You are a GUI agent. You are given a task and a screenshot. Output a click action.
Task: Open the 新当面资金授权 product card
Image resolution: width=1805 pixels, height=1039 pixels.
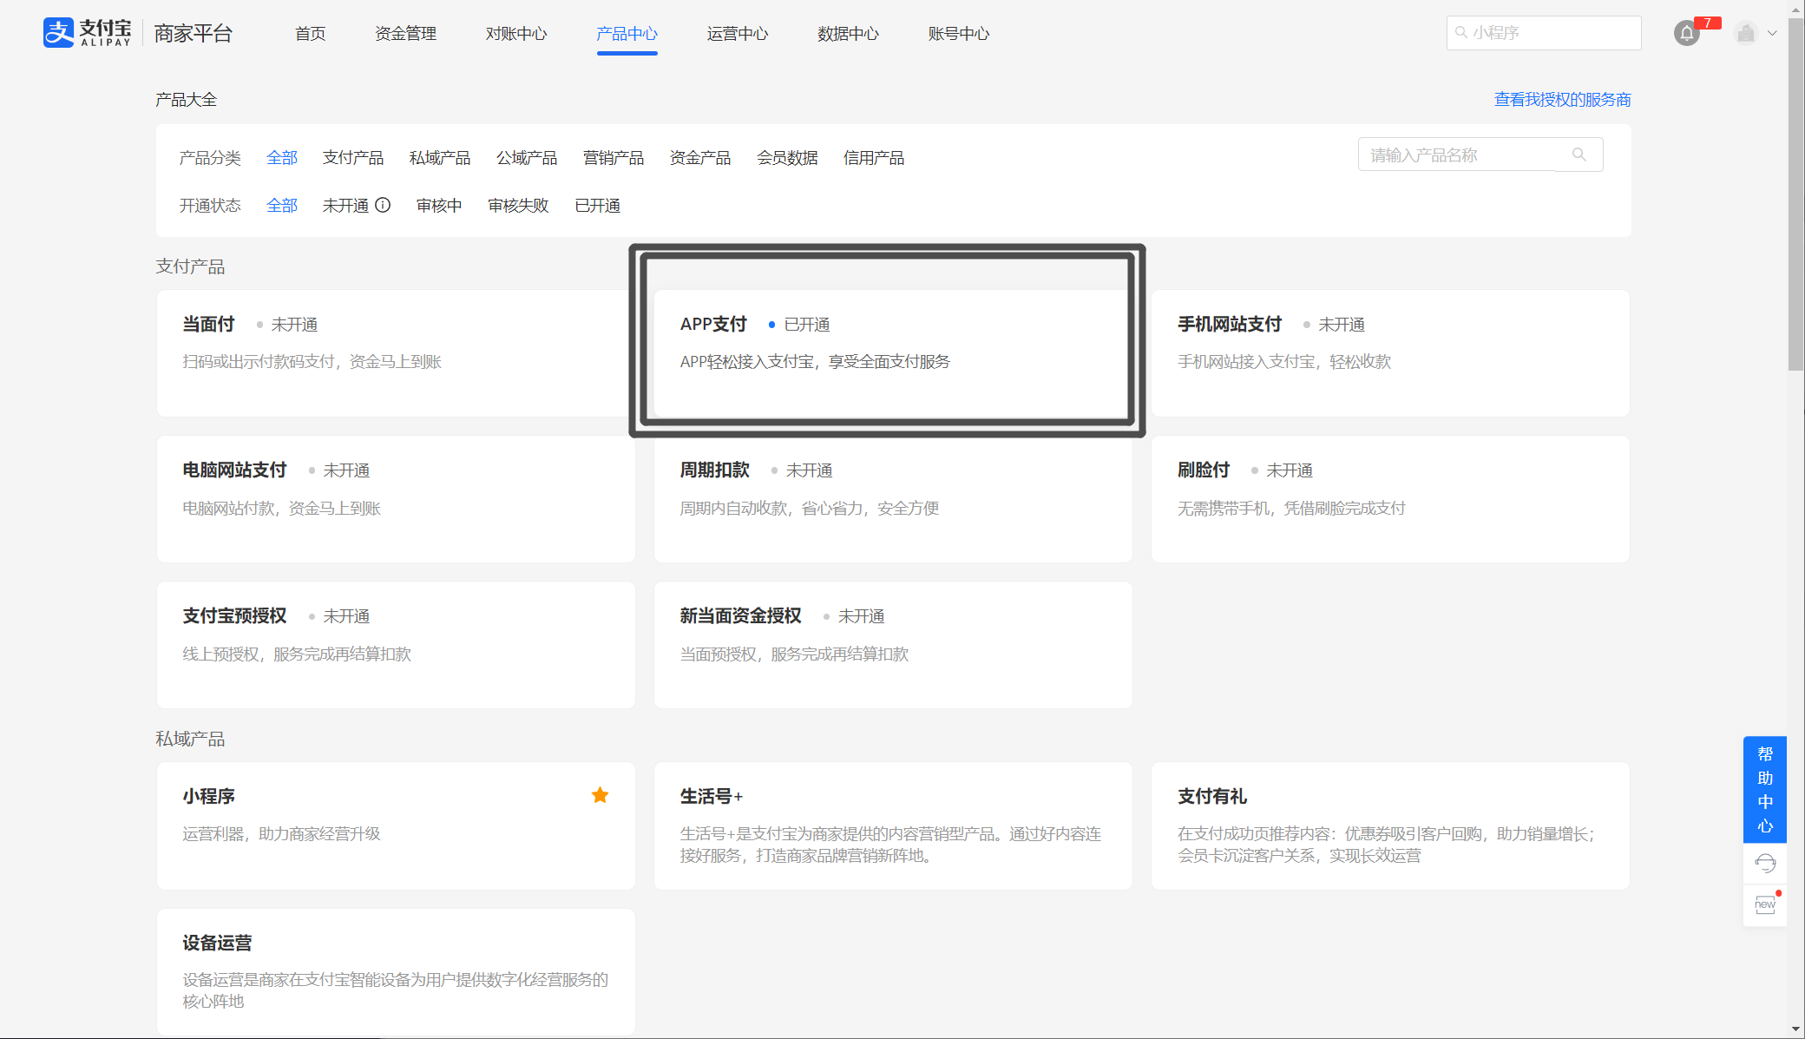(x=893, y=645)
